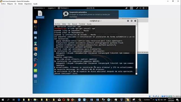The width and height of the screenshot is (181, 102).
Task: Launch Burp Suite icon in the dock
Action: [x=35, y=49]
